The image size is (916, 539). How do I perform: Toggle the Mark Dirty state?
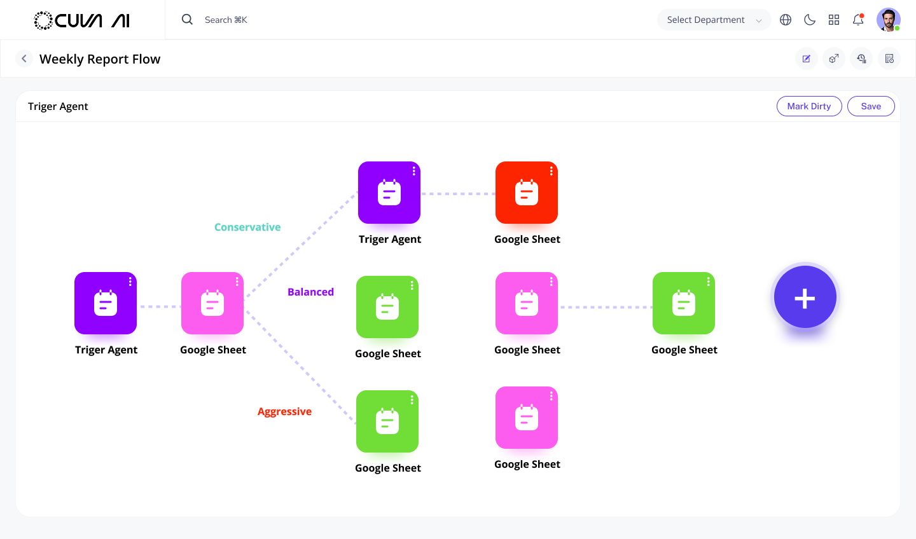(x=809, y=106)
